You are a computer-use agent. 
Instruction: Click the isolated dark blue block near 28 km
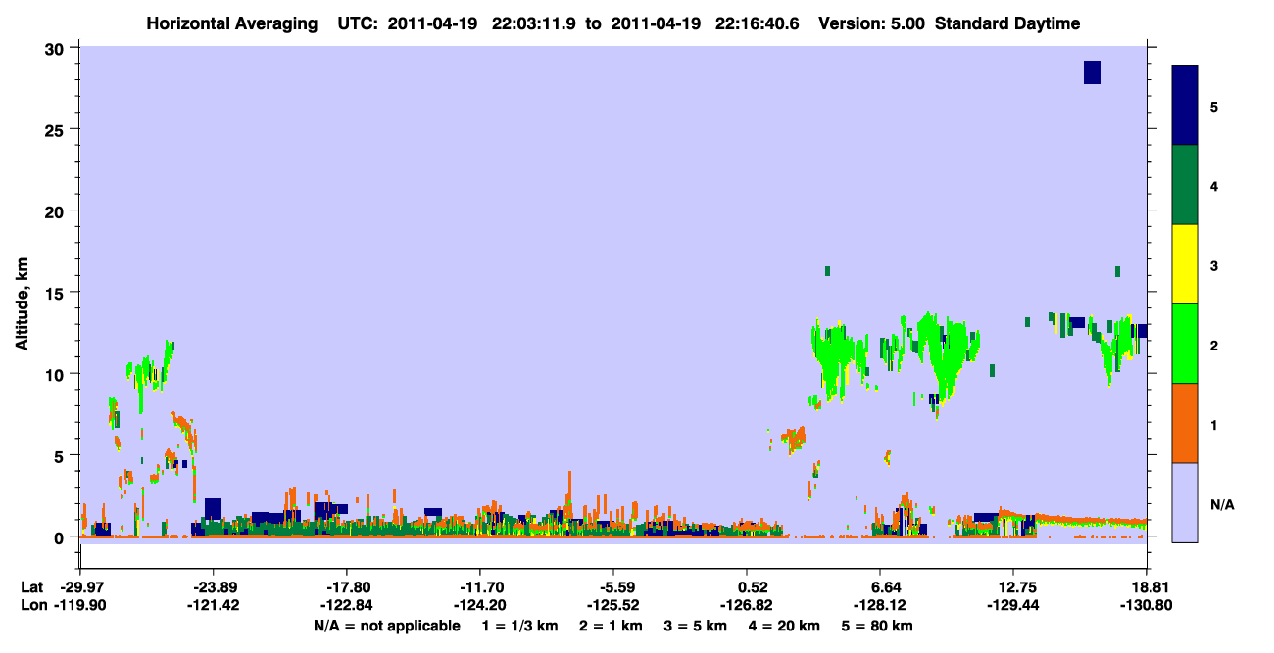[1092, 72]
